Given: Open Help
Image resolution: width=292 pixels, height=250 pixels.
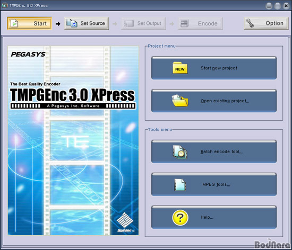Looking at the screenshot, I should tap(214, 217).
